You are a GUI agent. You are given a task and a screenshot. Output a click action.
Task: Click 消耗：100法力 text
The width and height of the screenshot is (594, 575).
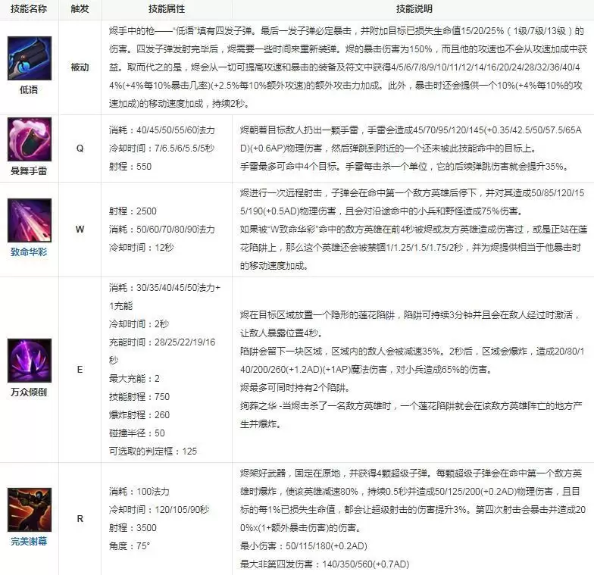tap(139, 491)
